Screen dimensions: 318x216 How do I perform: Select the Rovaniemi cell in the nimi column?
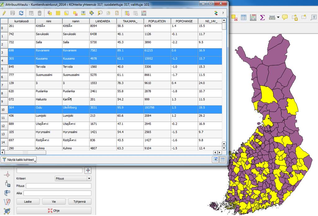point(49,52)
